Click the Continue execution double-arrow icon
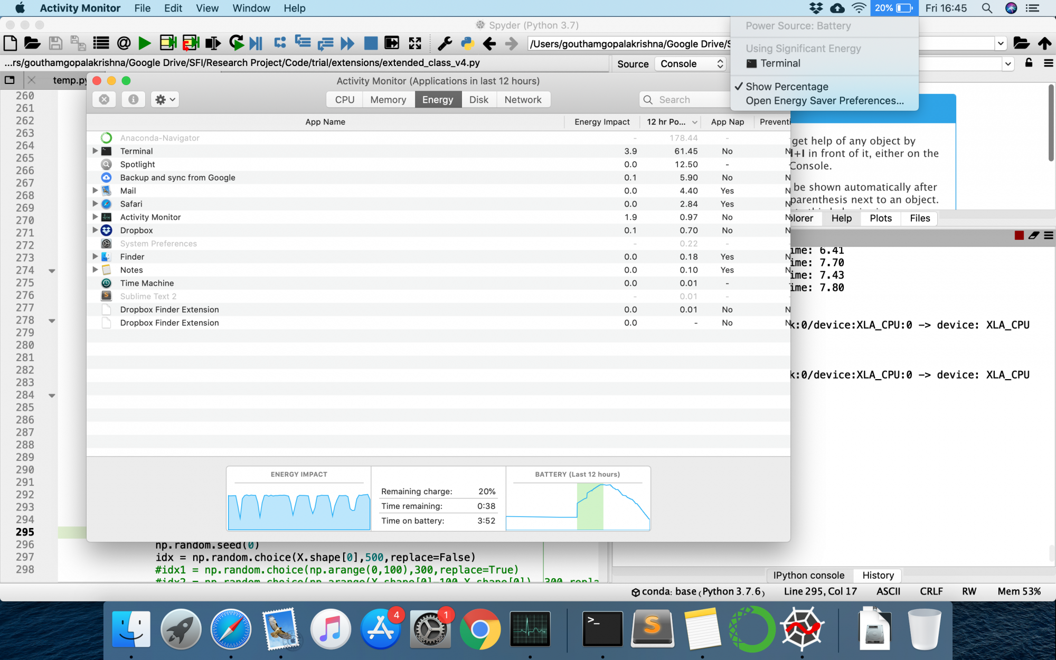 (x=347, y=43)
